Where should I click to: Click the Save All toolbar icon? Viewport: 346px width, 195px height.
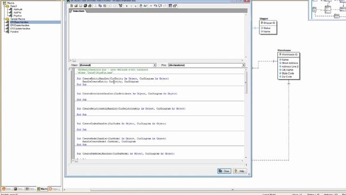[x=85, y=6]
